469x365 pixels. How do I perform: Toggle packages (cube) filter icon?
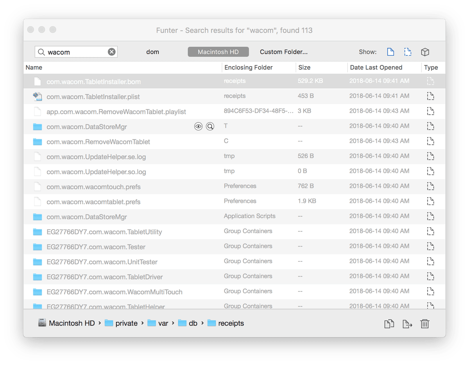[x=425, y=52]
